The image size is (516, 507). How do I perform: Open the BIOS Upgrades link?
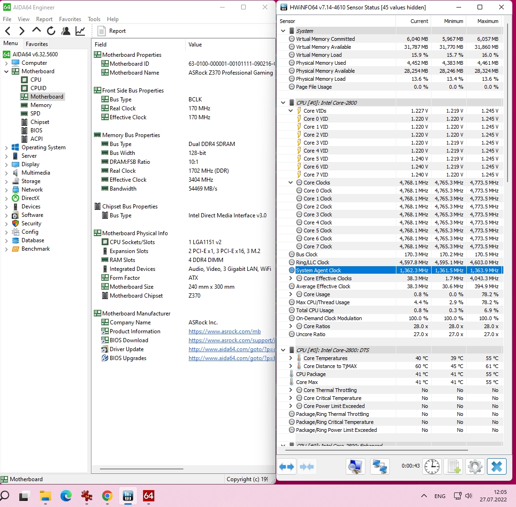click(232, 358)
